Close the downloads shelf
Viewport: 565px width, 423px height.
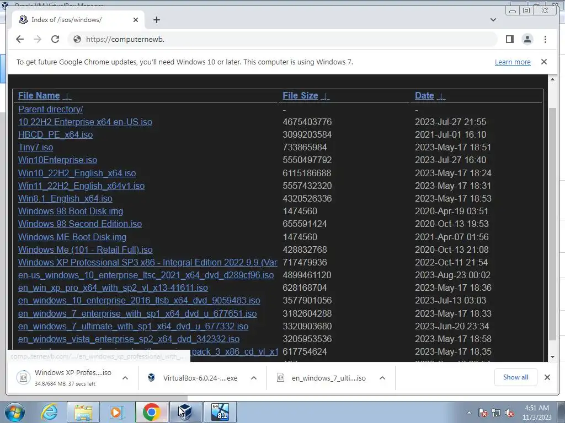tap(547, 377)
